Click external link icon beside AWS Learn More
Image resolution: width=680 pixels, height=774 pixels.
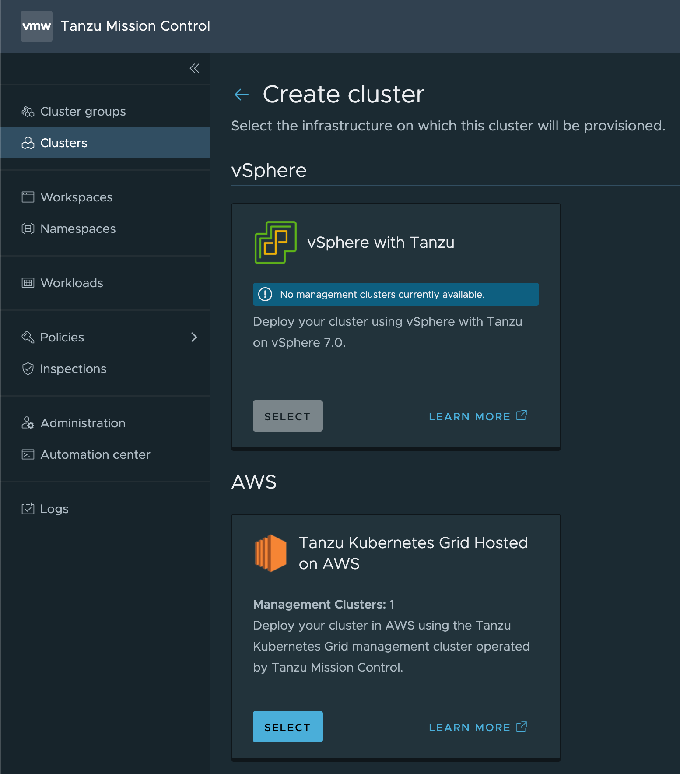[x=522, y=727]
